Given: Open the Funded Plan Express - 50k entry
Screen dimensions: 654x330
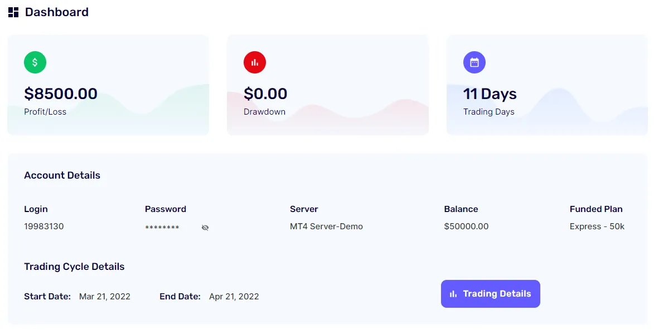Looking at the screenshot, I should point(597,226).
